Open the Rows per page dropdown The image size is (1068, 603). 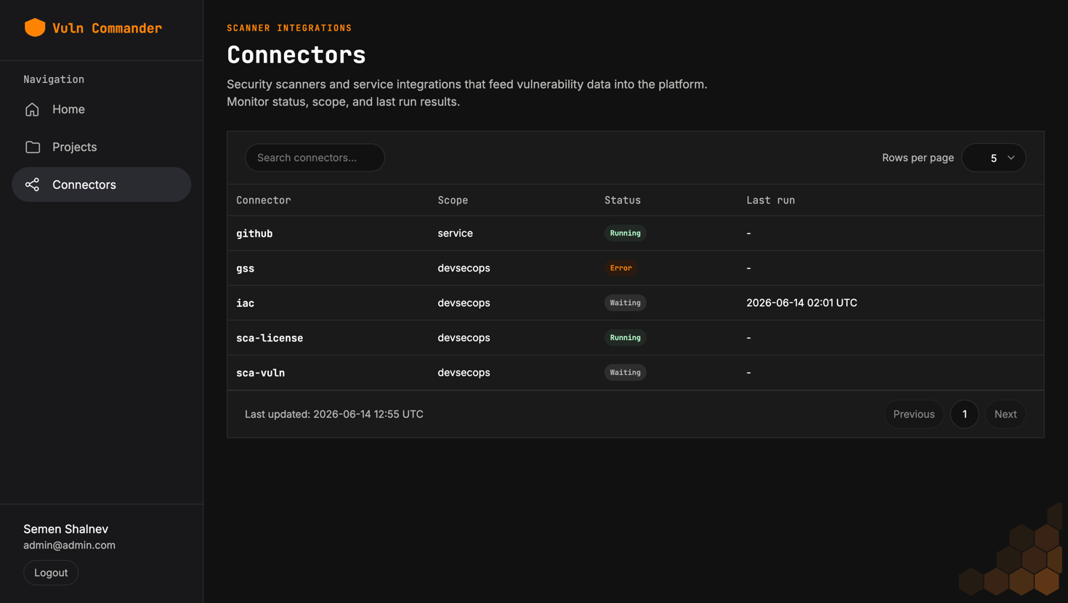pyautogui.click(x=994, y=158)
